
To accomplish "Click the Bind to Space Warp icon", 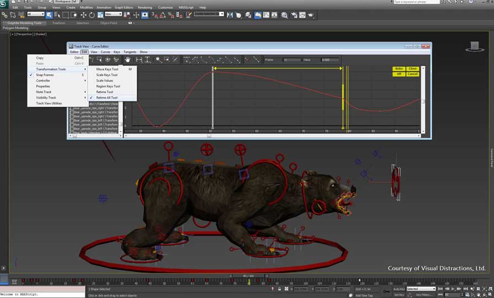I will pyautogui.click(x=22, y=15).
